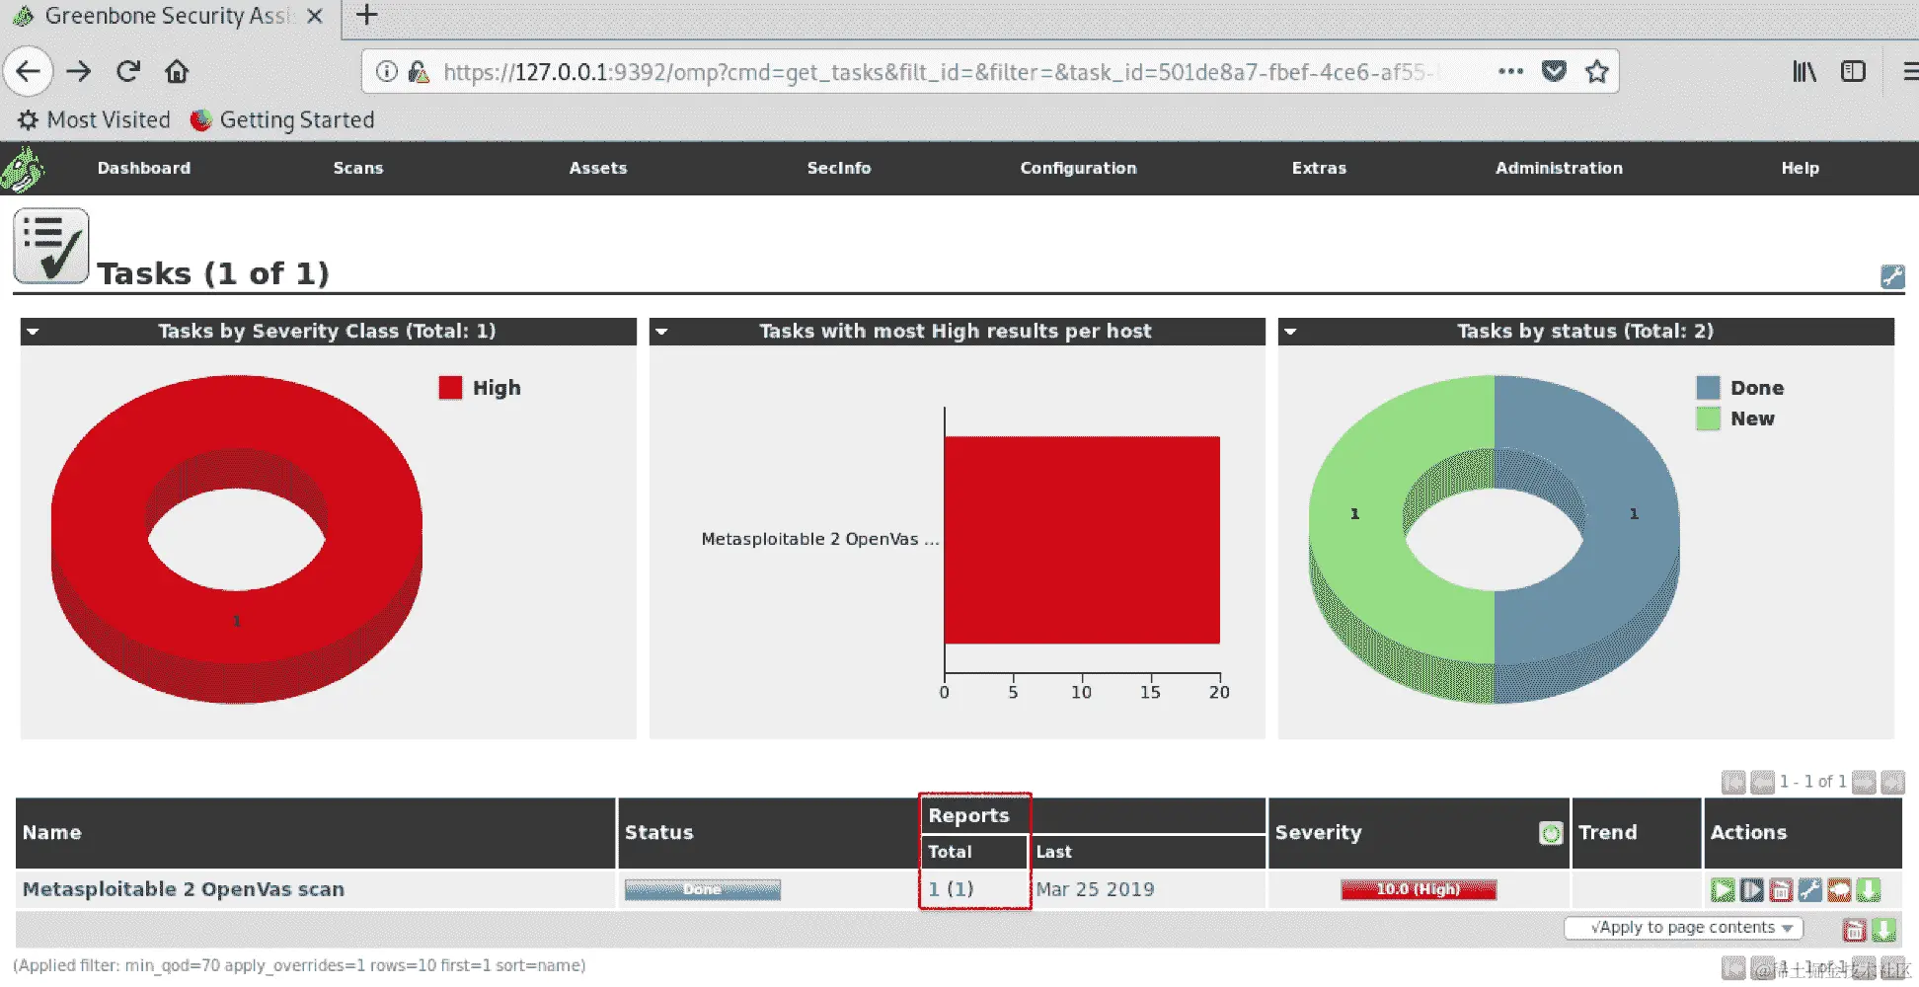Click the New green legend swatch
The width and height of the screenshot is (1919, 987).
(x=1708, y=418)
